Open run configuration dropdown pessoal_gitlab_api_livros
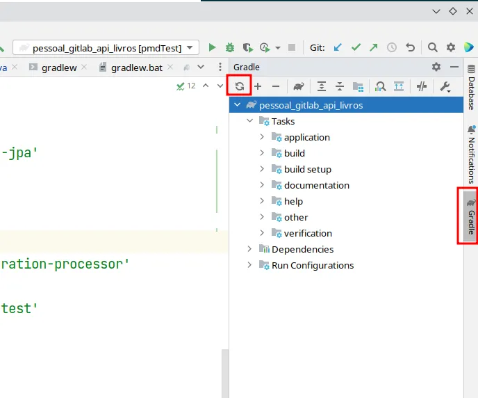Screen dimensions: 478x398 pyautogui.click(x=106, y=48)
